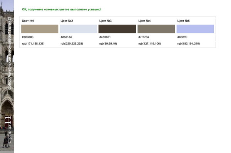
Task: Click the cathedral image strip thumbnail
Action: point(7,76)
